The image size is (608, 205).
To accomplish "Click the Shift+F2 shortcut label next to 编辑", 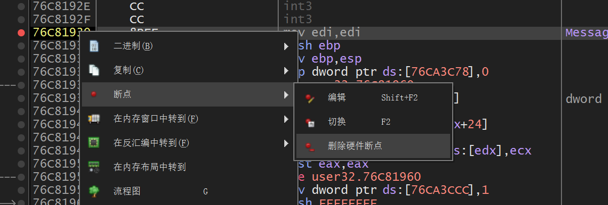I will 400,98.
